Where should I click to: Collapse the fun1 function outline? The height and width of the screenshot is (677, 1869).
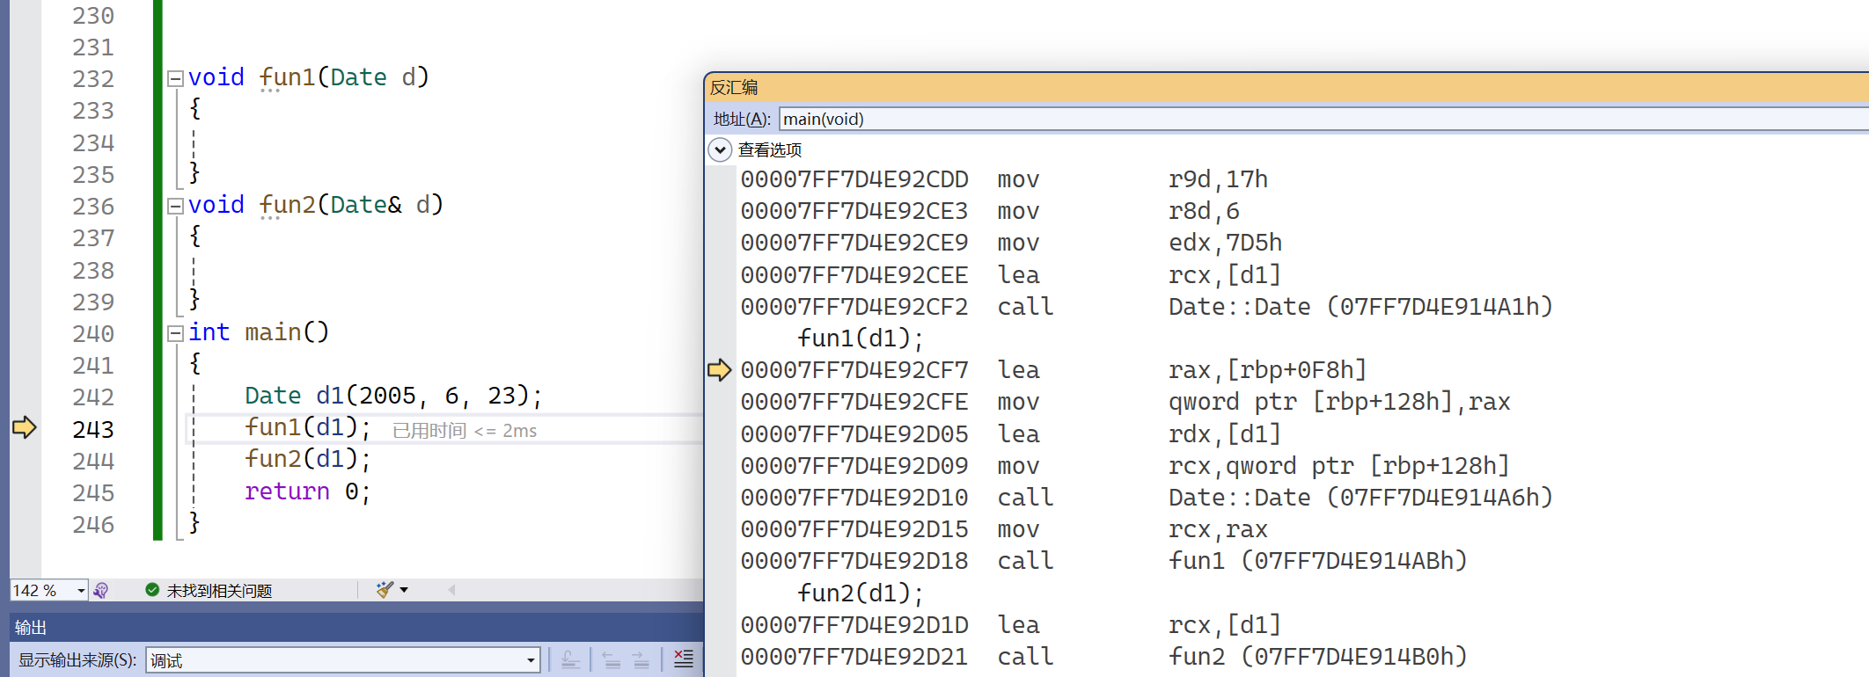175,79
